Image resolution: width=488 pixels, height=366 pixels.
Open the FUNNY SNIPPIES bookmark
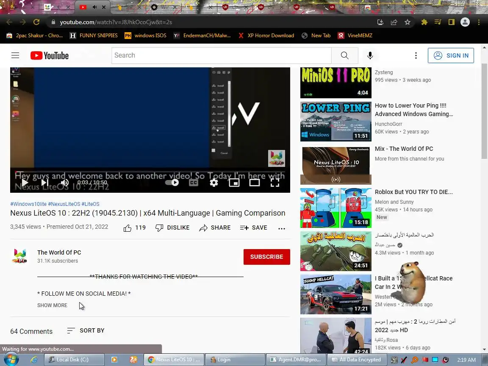pyautogui.click(x=94, y=36)
